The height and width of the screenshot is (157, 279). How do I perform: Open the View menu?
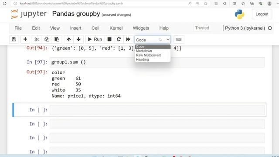[x=55, y=28]
